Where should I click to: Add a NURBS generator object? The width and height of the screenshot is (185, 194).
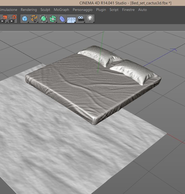coord(43,19)
